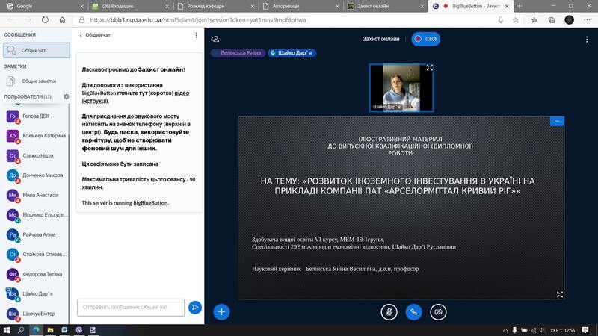Image resolution: width=598 pixels, height=336 pixels.
Task: Select user Стойкова Єлизав...
Action: pos(36,255)
